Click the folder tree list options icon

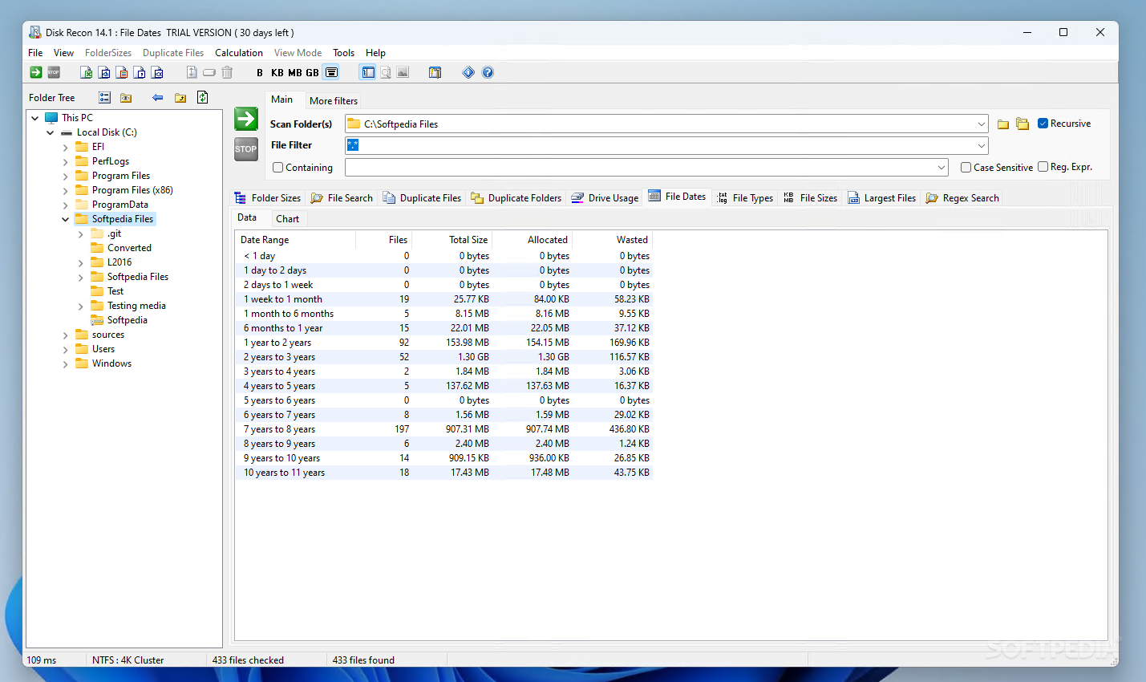(104, 98)
